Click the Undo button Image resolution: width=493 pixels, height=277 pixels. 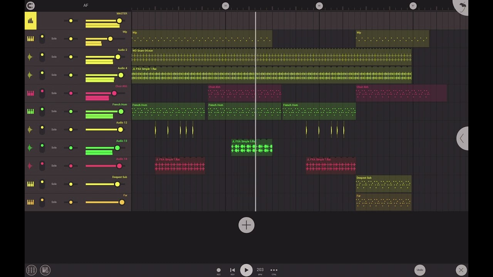click(x=420, y=270)
